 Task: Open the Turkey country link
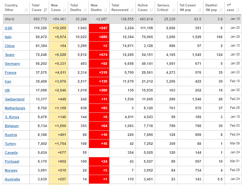click(x=10, y=144)
